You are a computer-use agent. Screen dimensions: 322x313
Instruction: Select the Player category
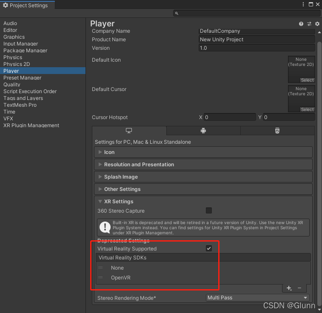[43, 71]
